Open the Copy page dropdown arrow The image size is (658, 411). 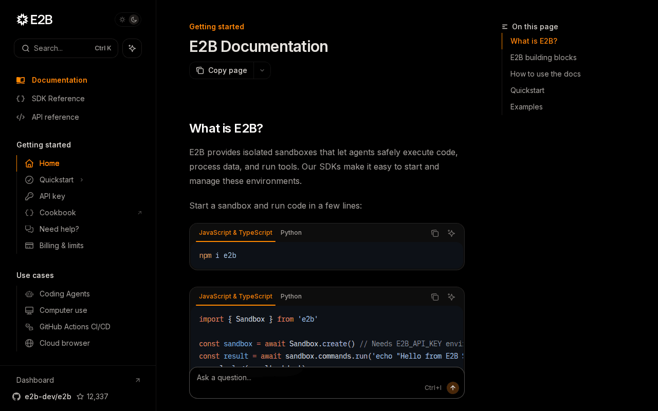pyautogui.click(x=262, y=70)
